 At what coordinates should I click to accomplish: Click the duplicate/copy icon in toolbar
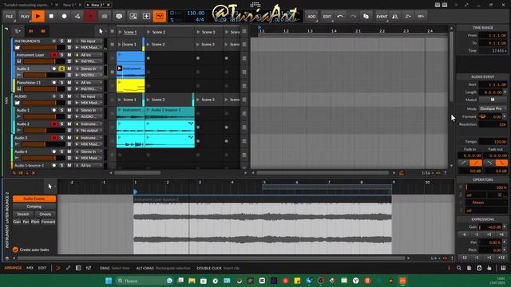tap(366, 16)
